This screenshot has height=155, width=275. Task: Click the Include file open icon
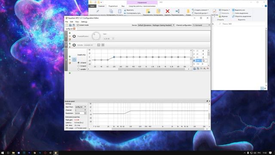tap(99, 45)
